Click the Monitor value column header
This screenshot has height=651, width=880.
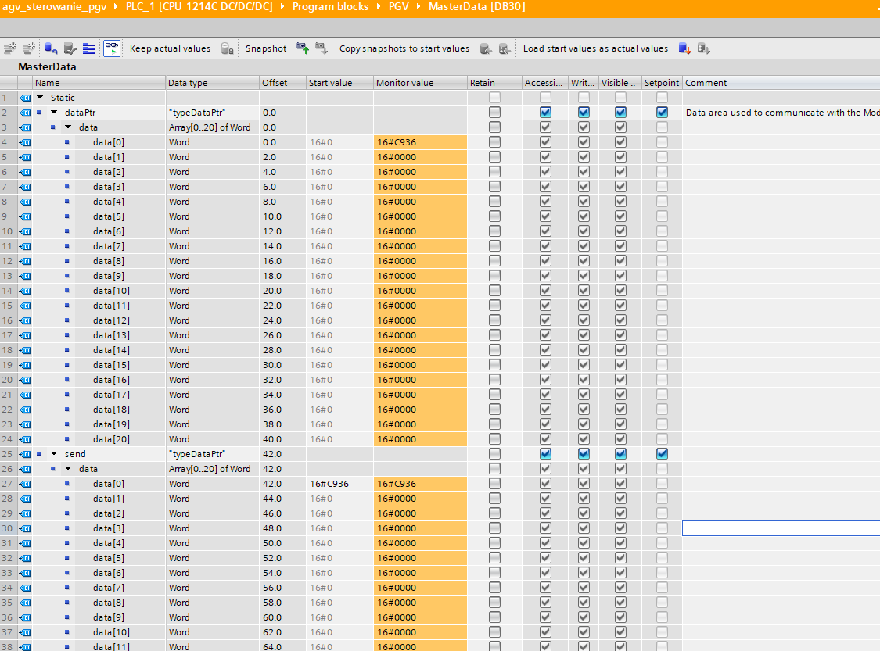coord(404,83)
